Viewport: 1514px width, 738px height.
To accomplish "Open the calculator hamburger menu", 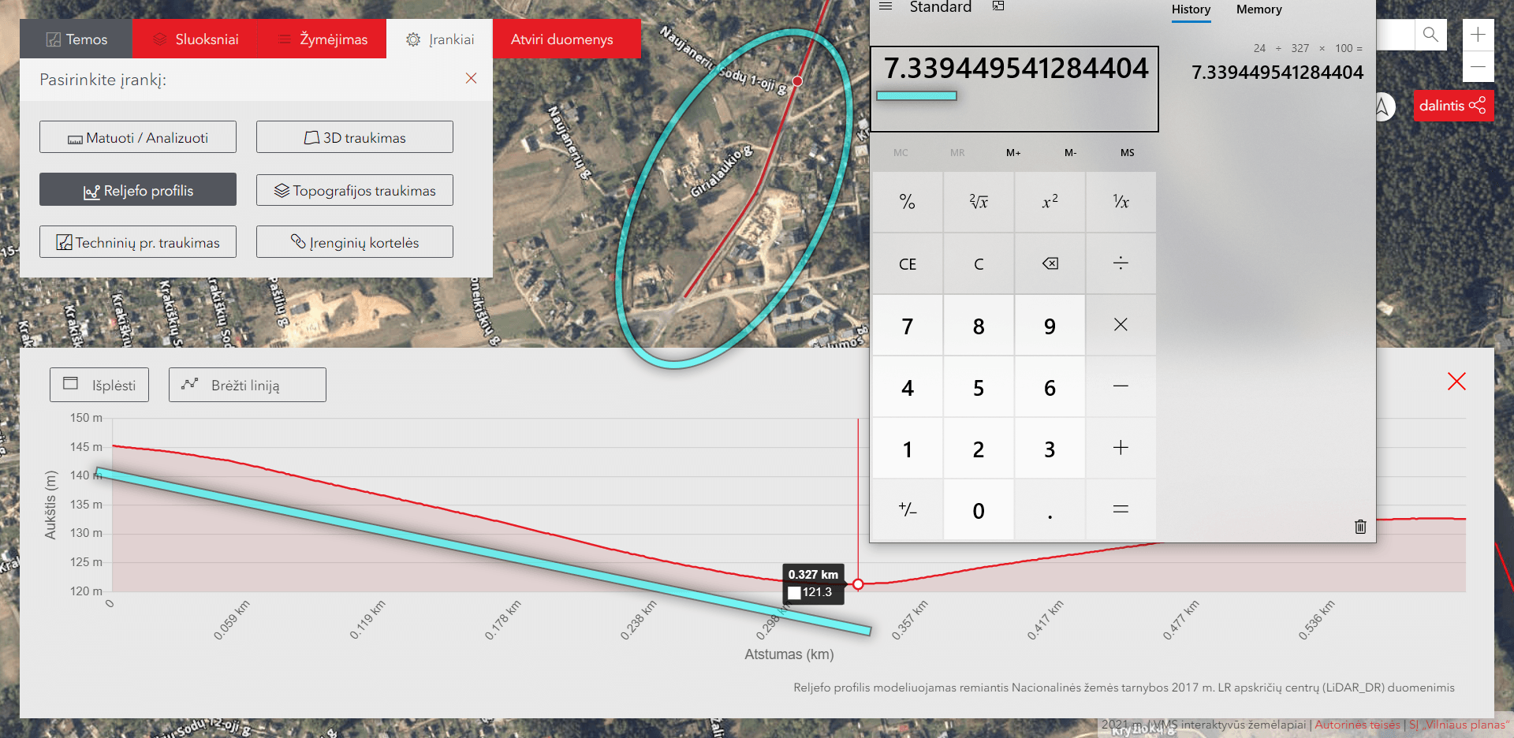I will click(x=886, y=7).
